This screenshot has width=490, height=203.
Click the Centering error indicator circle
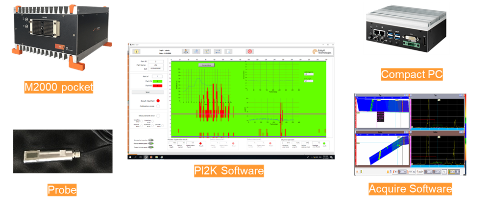(152, 121)
